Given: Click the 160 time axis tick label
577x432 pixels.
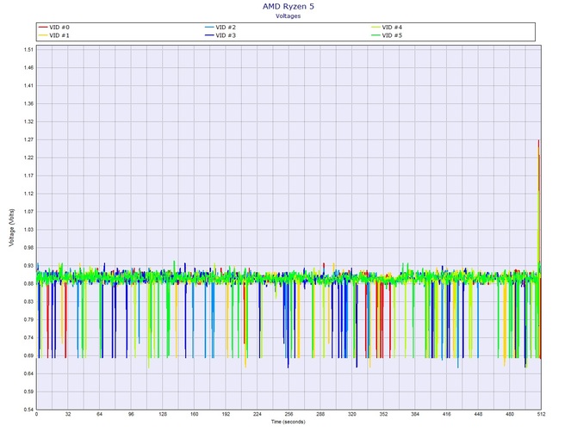Looking at the screenshot, I should click(x=195, y=414).
